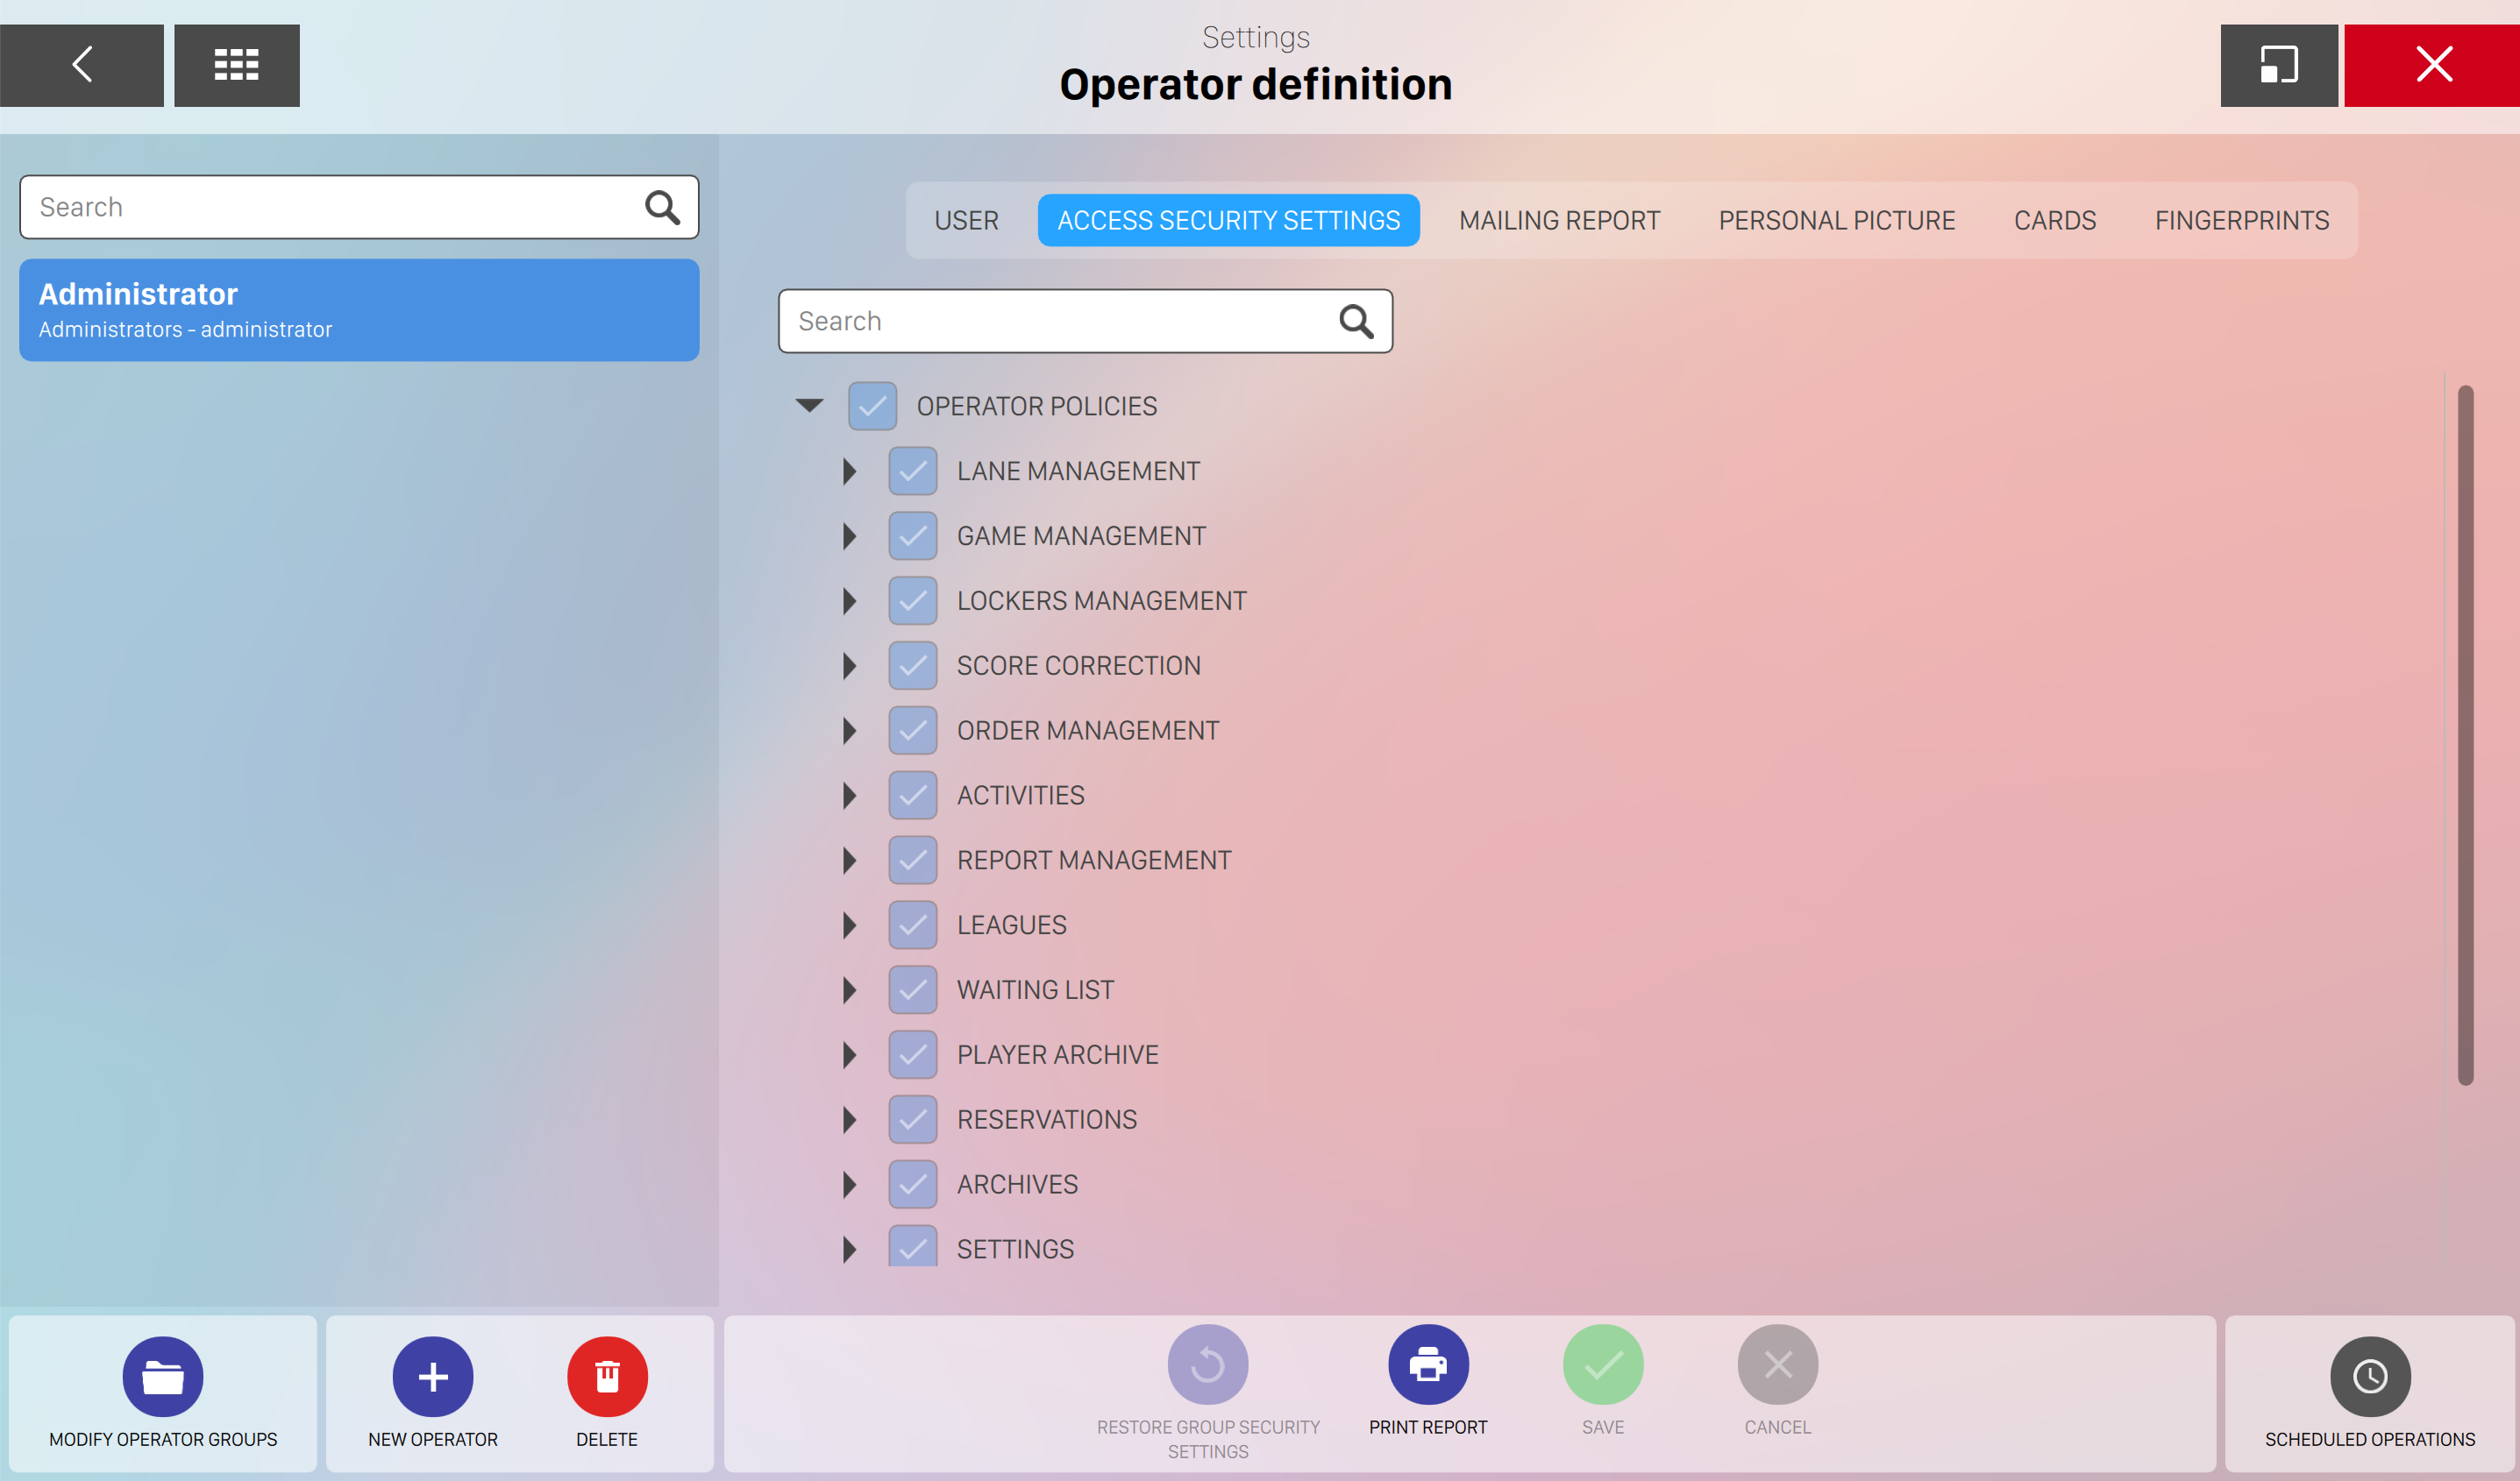Toggle the Leagues policy checkbox
Image resolution: width=2520 pixels, height=1481 pixels.
pos(912,925)
